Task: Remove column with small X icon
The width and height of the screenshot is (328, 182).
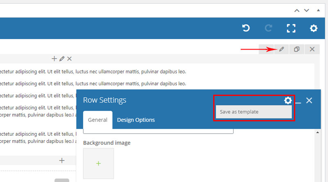Action: point(69,59)
